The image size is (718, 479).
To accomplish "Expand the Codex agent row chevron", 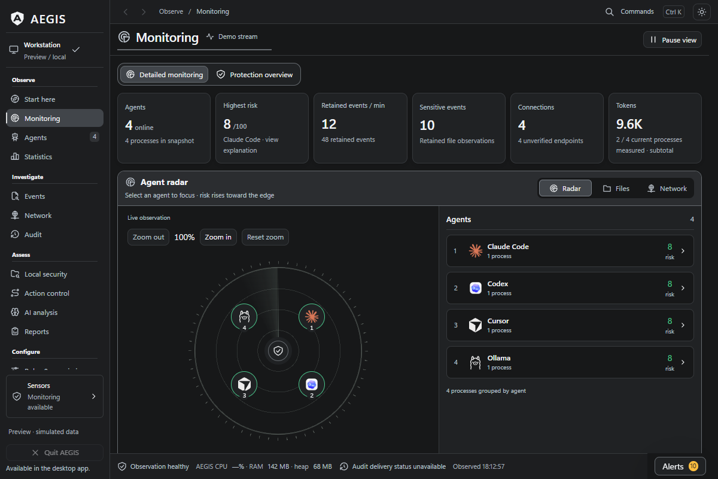I will (x=683, y=288).
